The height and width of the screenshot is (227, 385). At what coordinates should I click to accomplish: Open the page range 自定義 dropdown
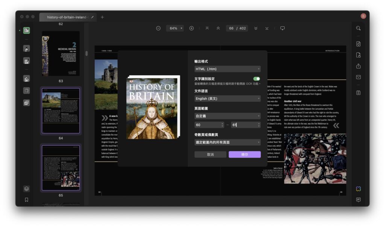point(227,116)
